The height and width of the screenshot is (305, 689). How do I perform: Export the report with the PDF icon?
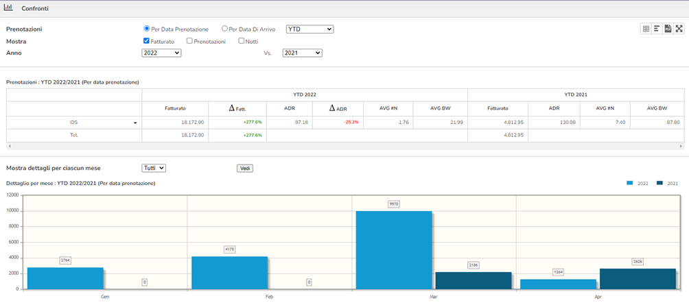point(668,29)
